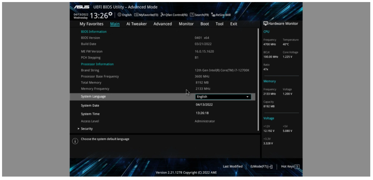The height and width of the screenshot is (180, 373).
Task: Click Core Voltage 1.225 V reading
Action: tap(288, 57)
